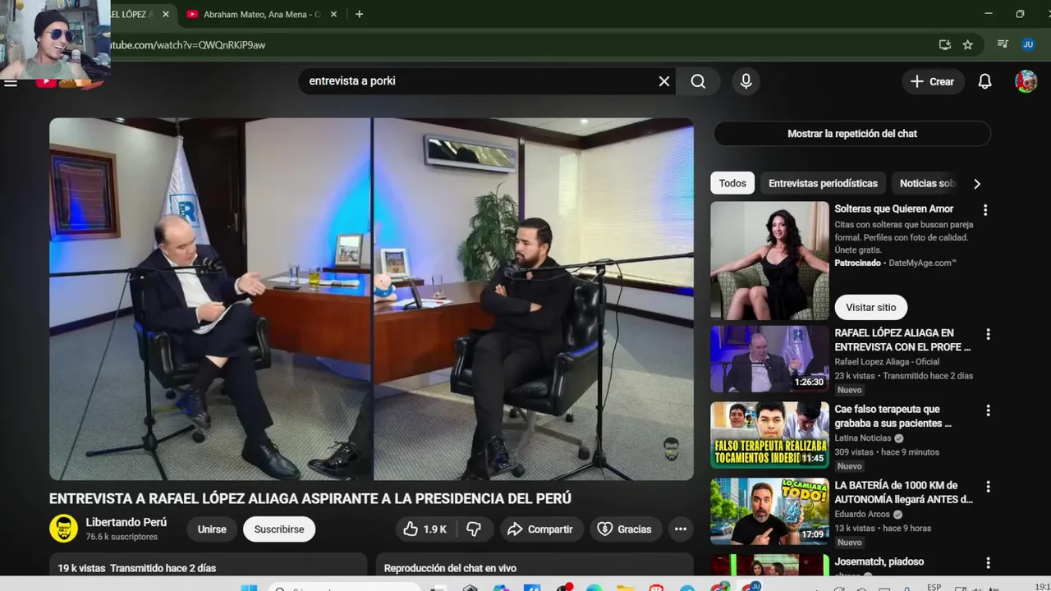Open options menu for RAFAEL LÓPEZ ALIAGA EN ENTREVISTA

click(x=988, y=334)
